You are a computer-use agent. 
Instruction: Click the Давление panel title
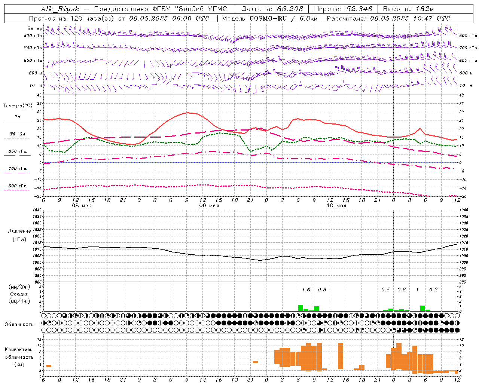click(19, 231)
